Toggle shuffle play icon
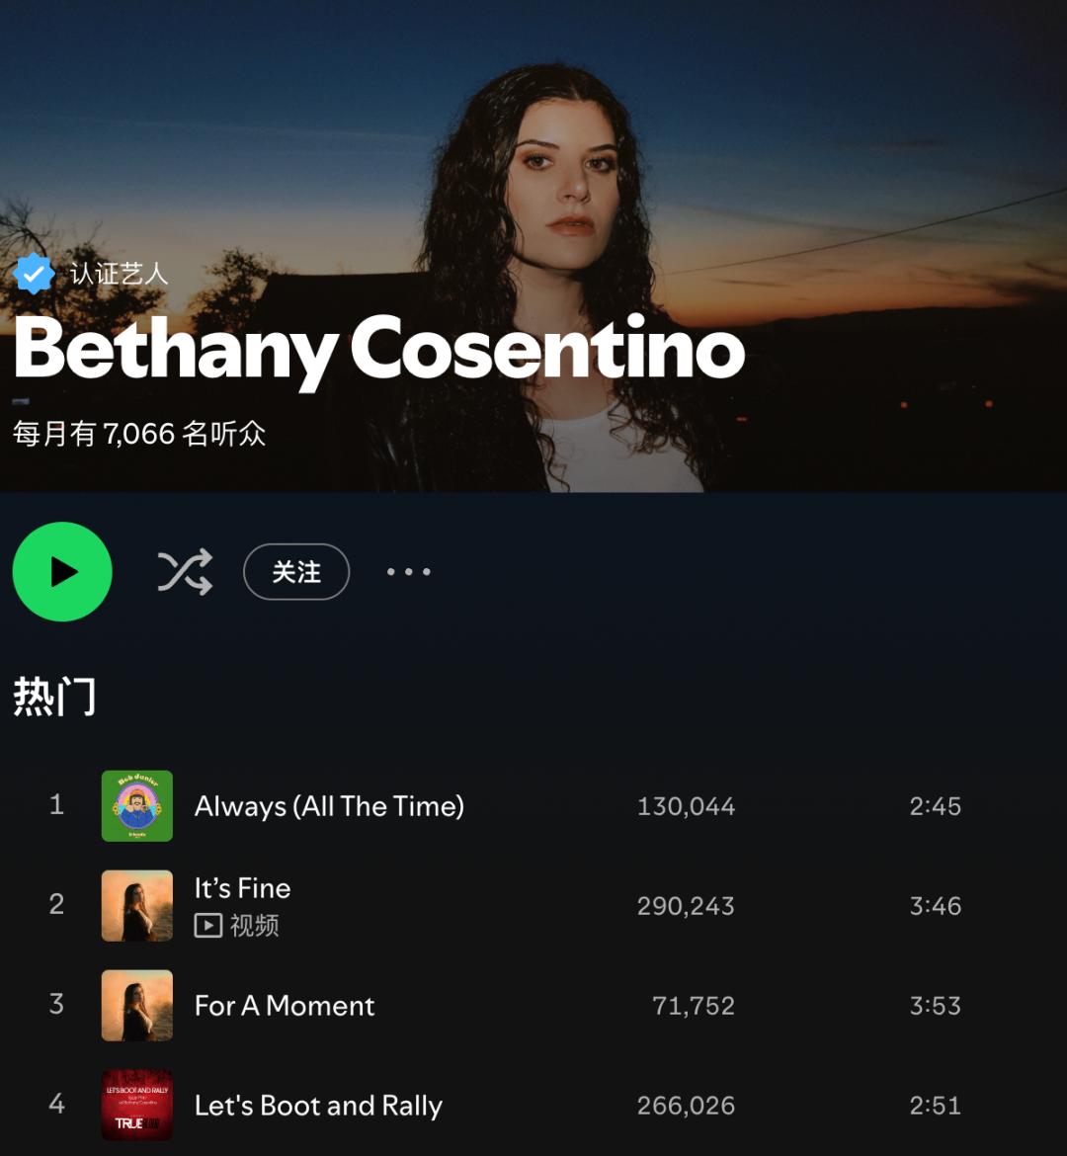 185,571
